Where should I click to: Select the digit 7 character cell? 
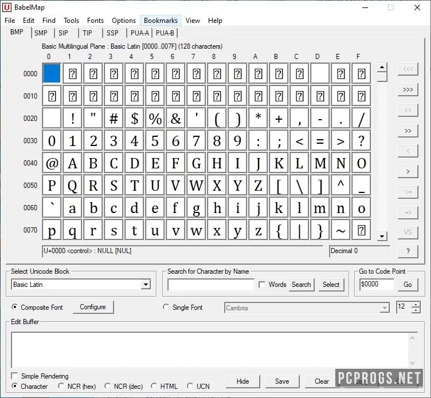pyautogui.click(x=196, y=141)
